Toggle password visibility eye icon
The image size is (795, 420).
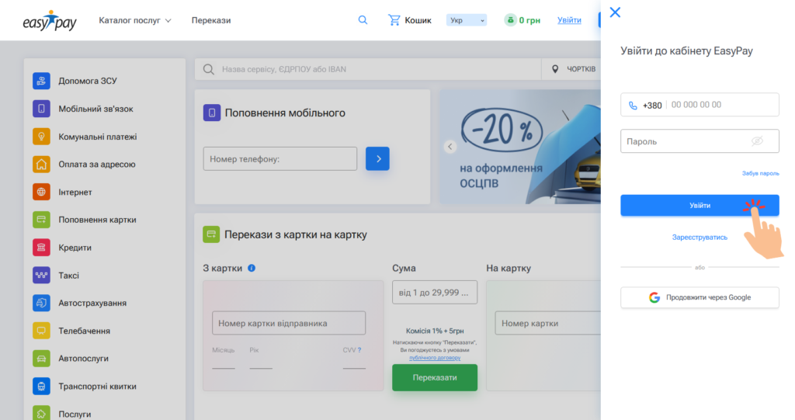758,141
